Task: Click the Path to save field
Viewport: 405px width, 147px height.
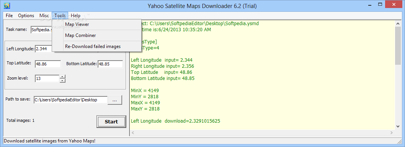Action: click(x=70, y=100)
